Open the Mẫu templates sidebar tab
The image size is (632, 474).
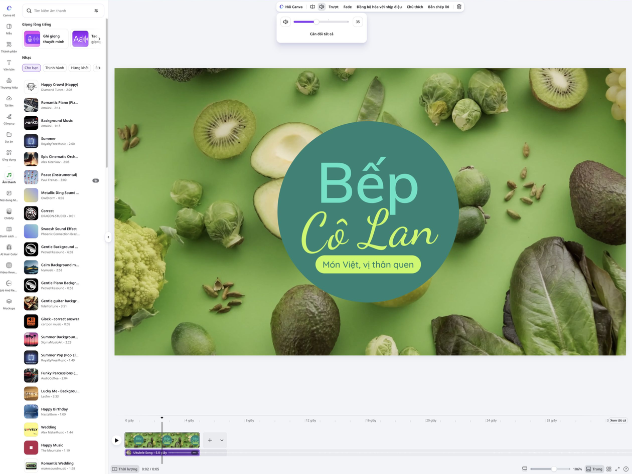click(x=9, y=29)
